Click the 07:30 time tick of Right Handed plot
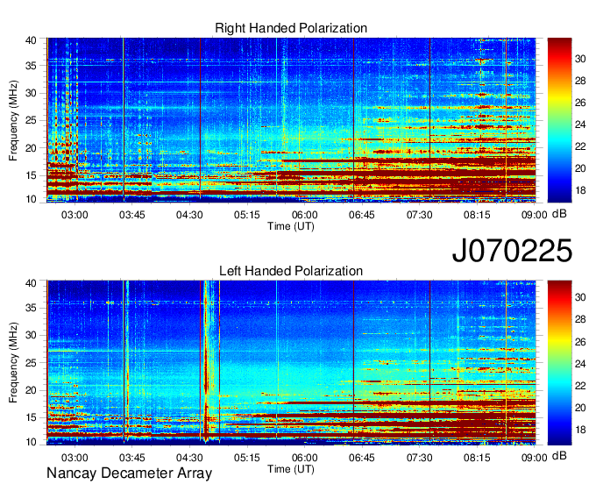 point(419,215)
